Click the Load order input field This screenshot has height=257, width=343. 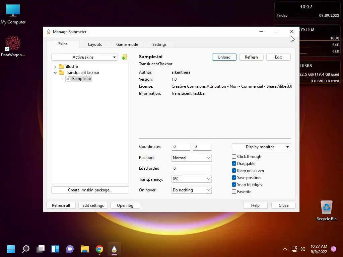point(191,168)
